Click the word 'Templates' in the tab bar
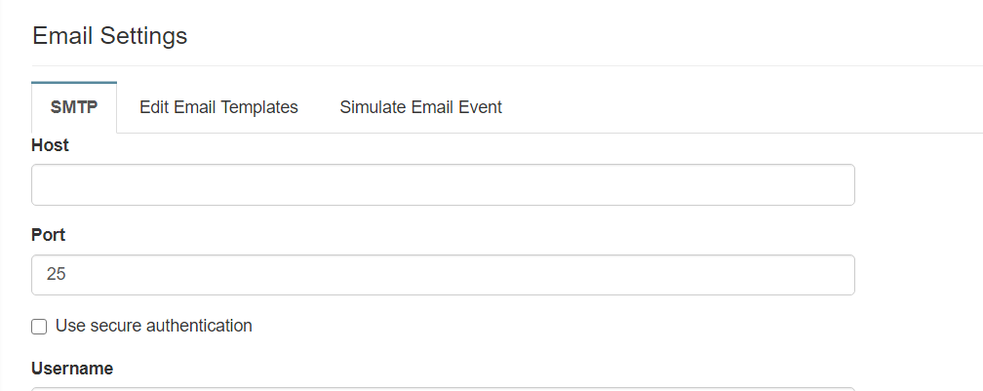The width and height of the screenshot is (983, 391). pos(260,107)
